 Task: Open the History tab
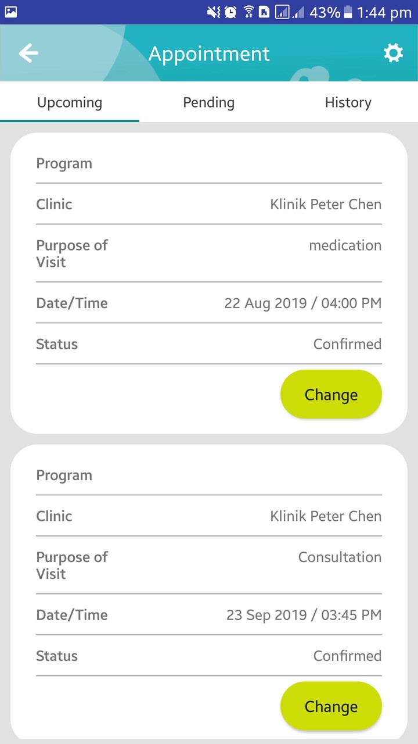point(348,102)
